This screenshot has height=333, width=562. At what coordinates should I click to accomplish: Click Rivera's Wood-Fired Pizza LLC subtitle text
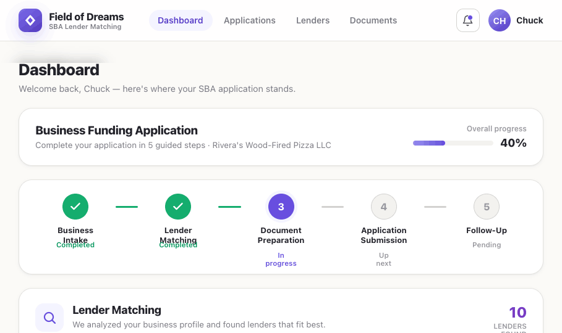click(271, 145)
